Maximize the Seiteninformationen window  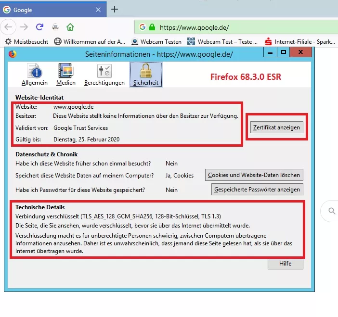click(x=284, y=52)
